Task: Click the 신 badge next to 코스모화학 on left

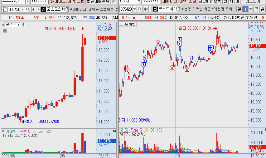Action: pyautogui.click(x=43, y=9)
